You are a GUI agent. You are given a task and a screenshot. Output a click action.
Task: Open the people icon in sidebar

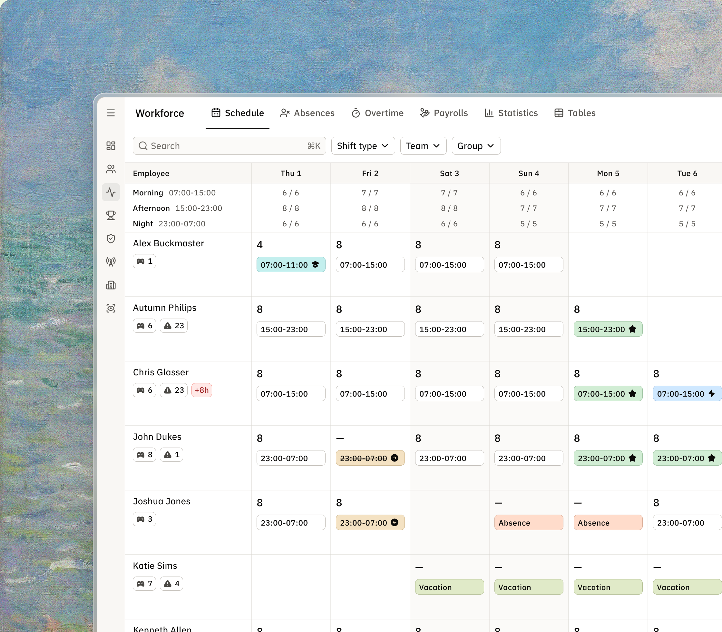coord(111,169)
